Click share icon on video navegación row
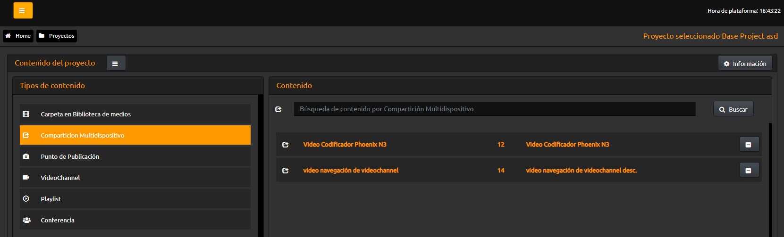Viewport: 784px width, 237px height. [285, 171]
